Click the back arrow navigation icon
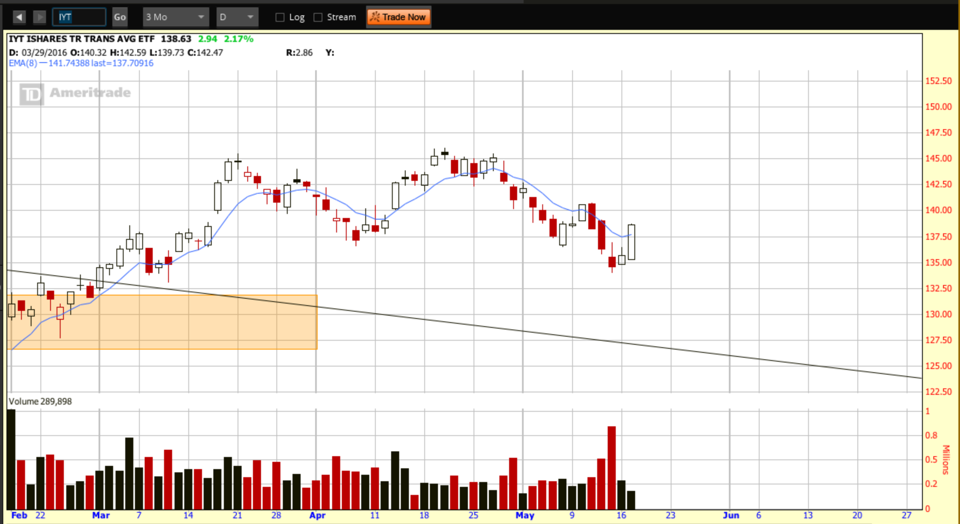This screenshot has width=960, height=524. point(19,17)
